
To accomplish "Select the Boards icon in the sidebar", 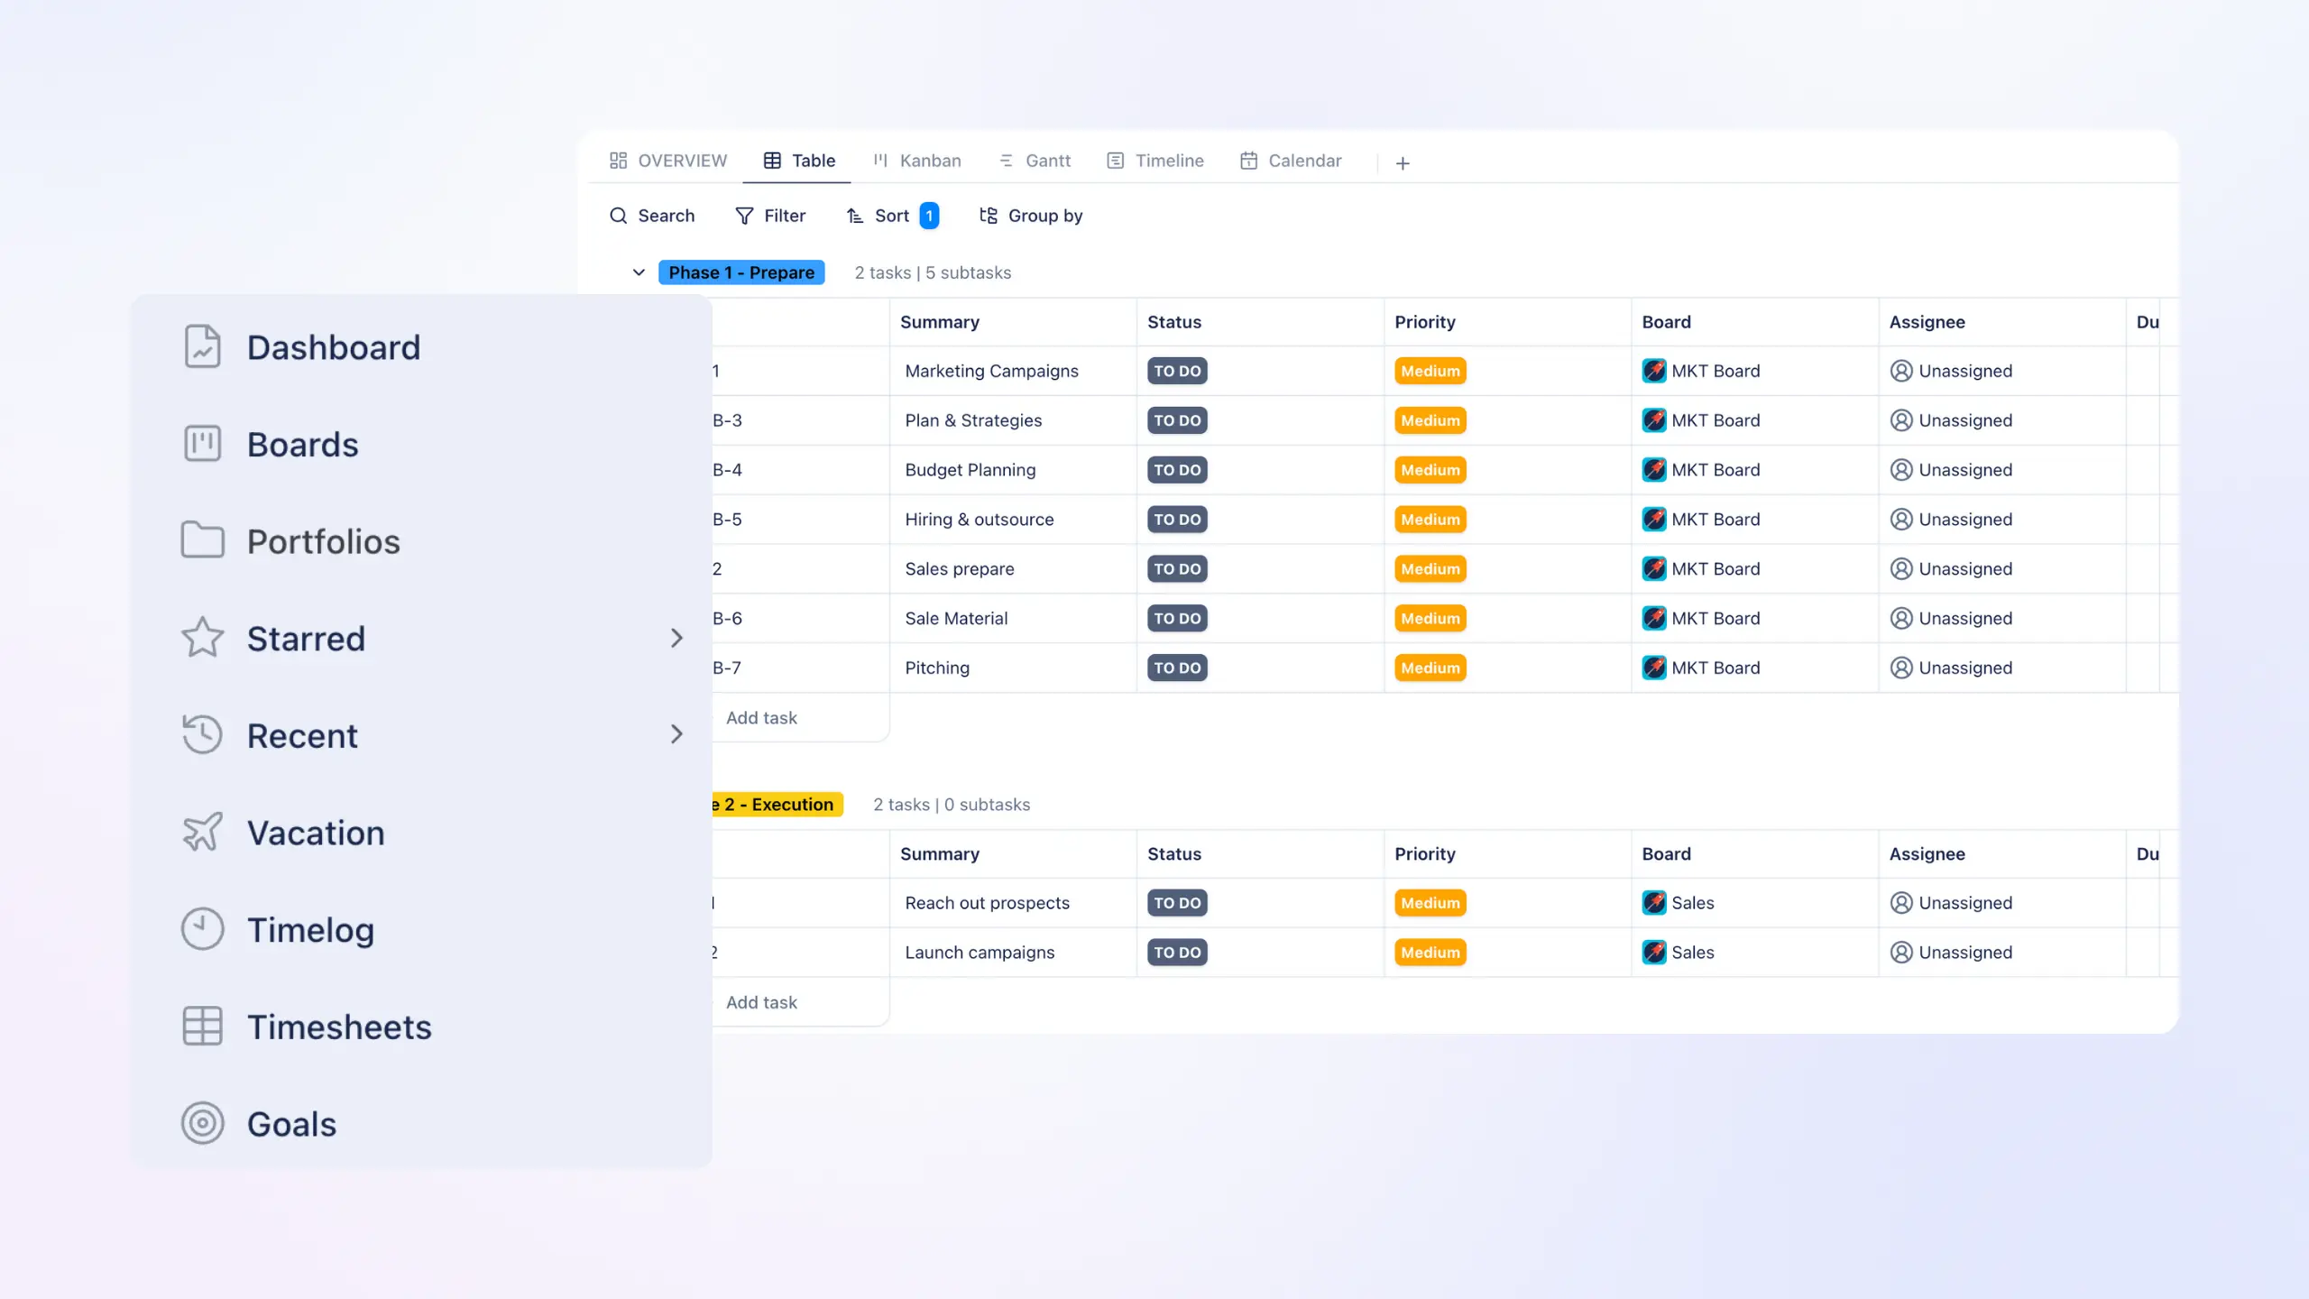I will tap(202, 443).
